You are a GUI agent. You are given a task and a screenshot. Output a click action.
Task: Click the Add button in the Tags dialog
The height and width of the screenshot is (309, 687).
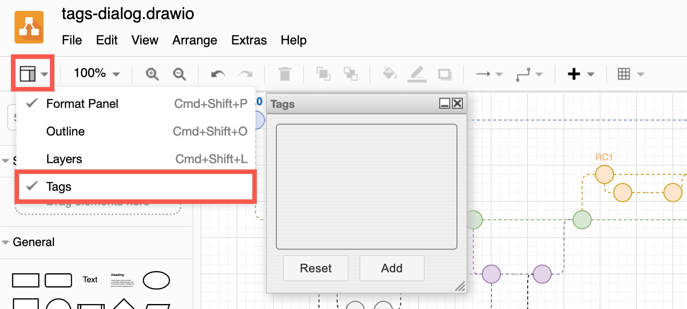click(x=392, y=268)
